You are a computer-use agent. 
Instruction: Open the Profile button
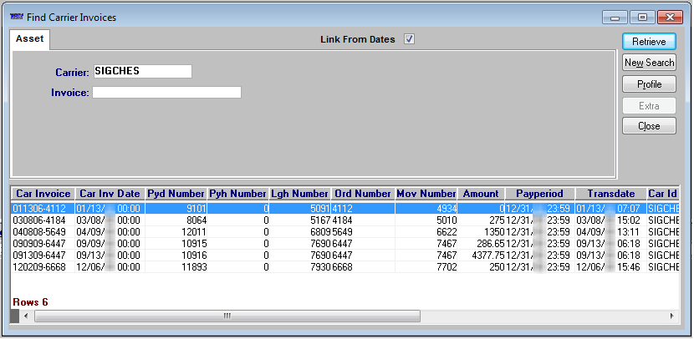click(649, 84)
